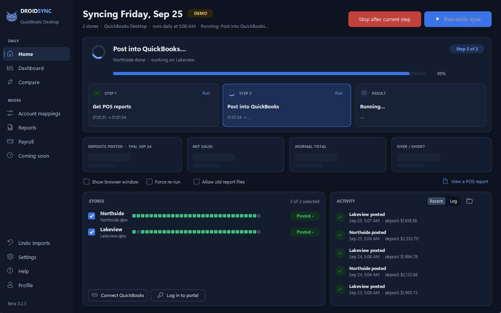The image size is (501, 313).
Task: Click the View a POS report link
Action: click(x=465, y=182)
